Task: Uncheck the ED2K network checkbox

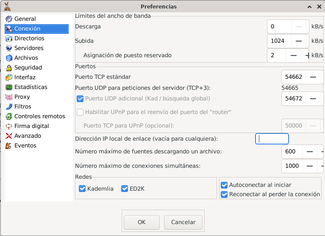Action: coord(125,189)
